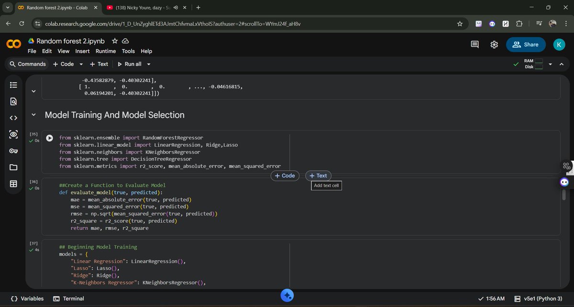Open the Runtime menu
Viewport: 574px width, 307px height.
coord(106,51)
